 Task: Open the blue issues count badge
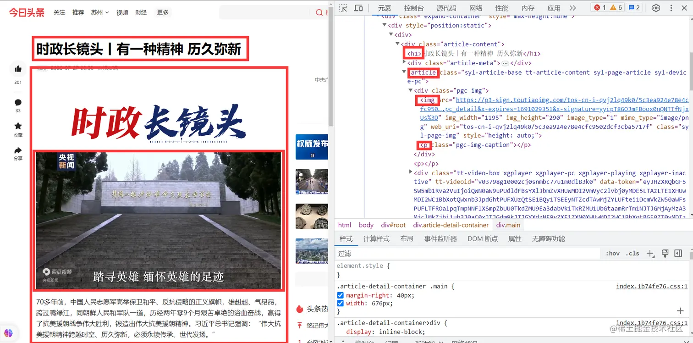pos(634,8)
